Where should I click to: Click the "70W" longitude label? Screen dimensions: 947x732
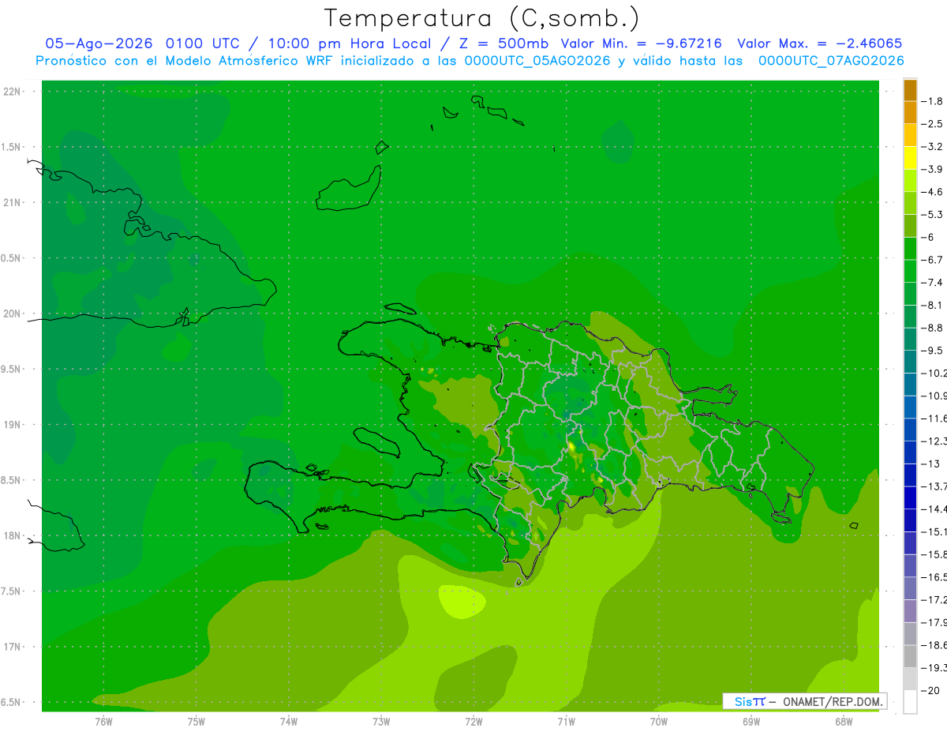click(x=659, y=721)
